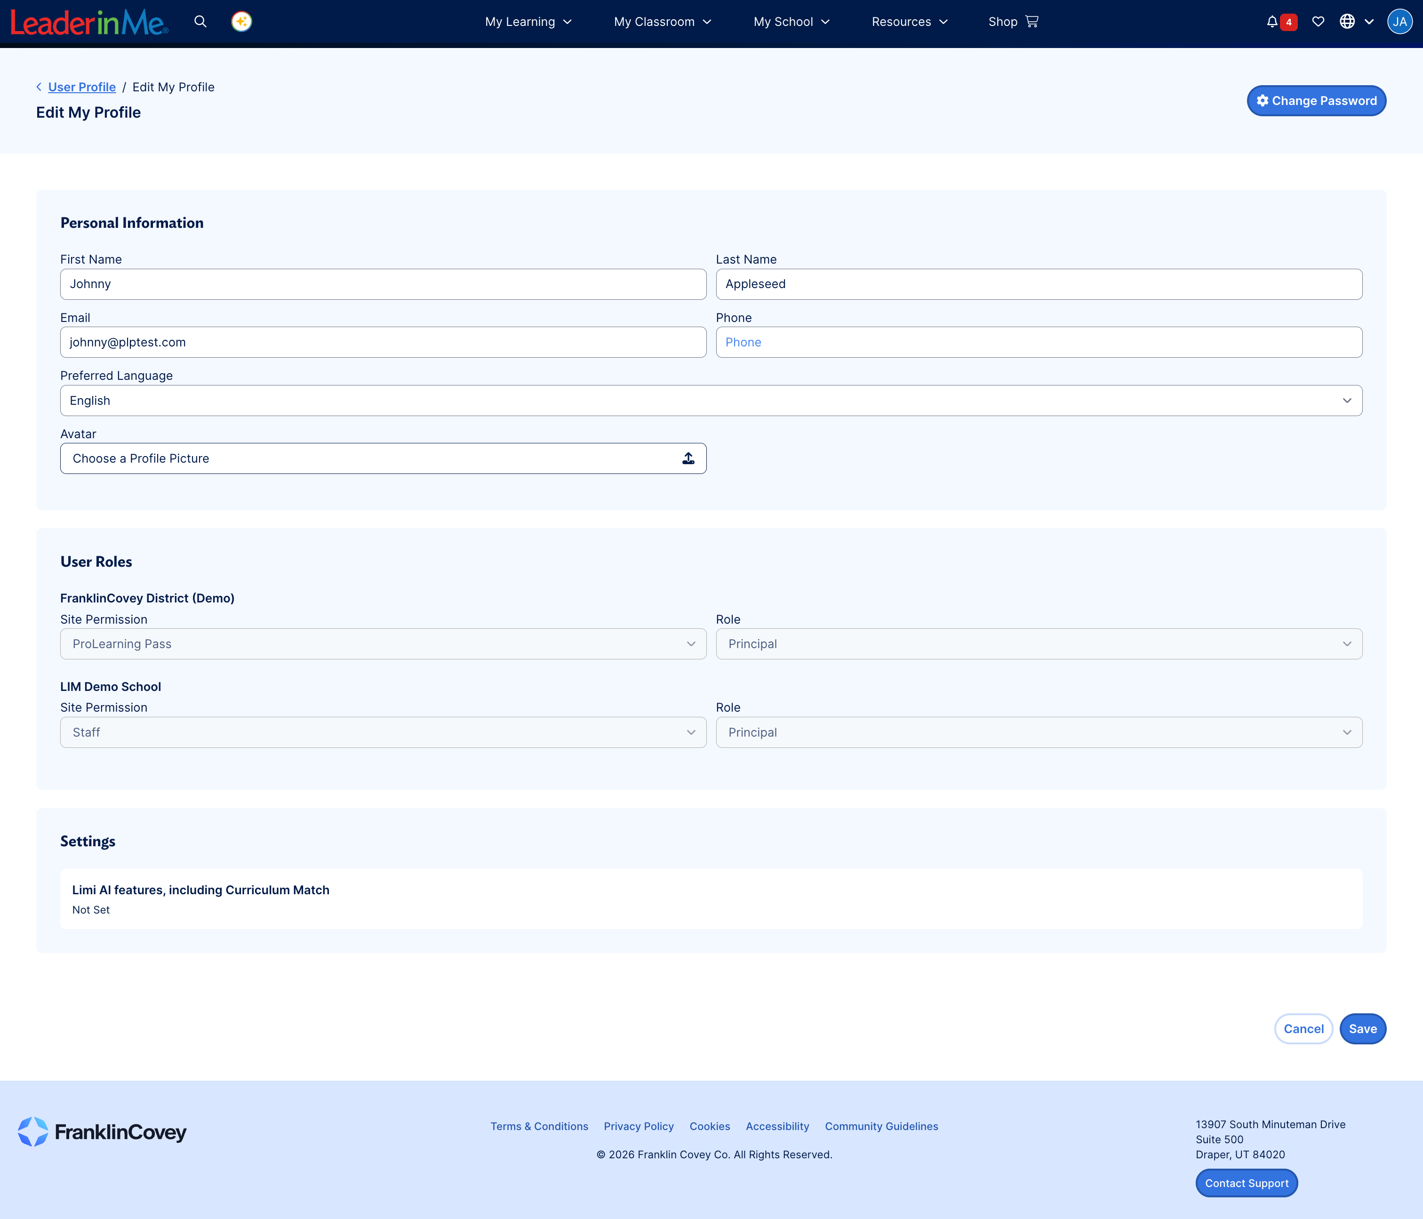This screenshot has height=1219, width=1423.
Task: Open favorites heart icon
Action: 1318,22
